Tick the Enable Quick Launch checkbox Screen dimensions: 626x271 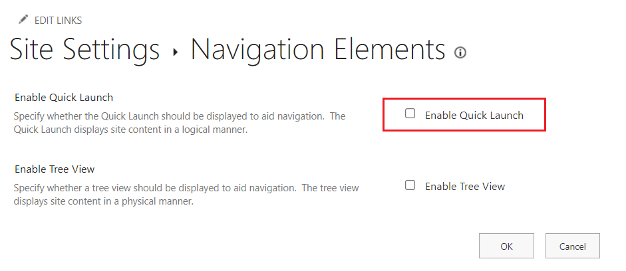click(410, 114)
